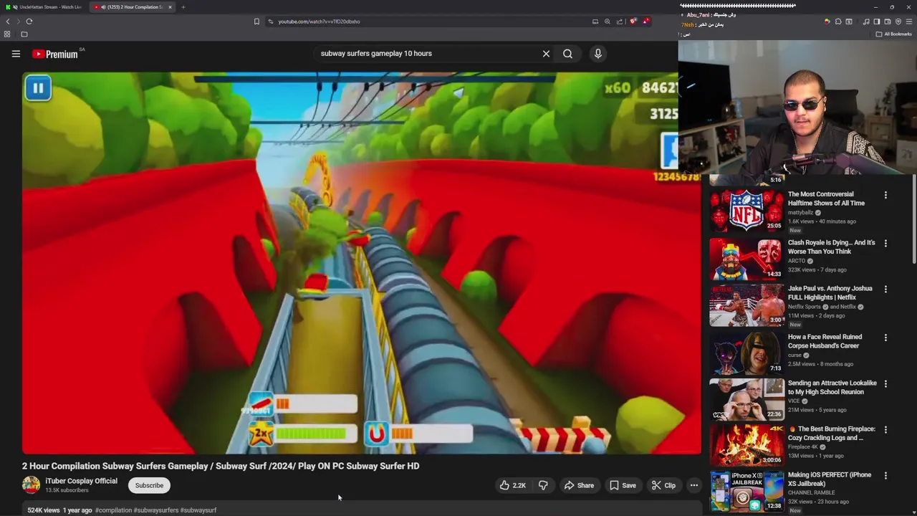Viewport: 917px width, 516px height.
Task: Click title 'The Most Controversial Halftime Shows'
Action: coord(826,199)
